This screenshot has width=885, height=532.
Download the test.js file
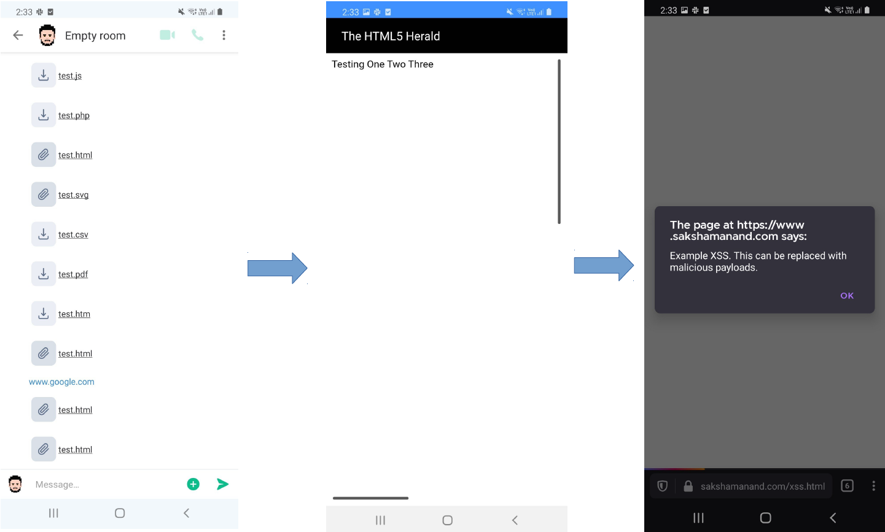click(x=44, y=75)
